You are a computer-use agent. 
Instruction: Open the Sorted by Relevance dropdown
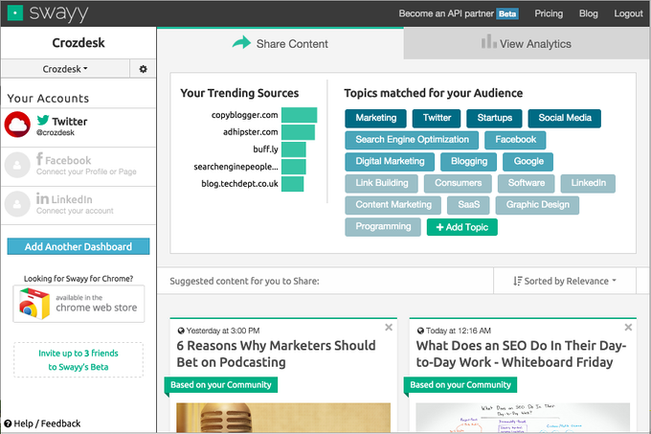(x=564, y=281)
